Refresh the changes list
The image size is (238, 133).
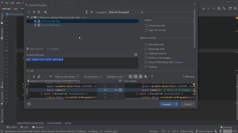[39, 12]
